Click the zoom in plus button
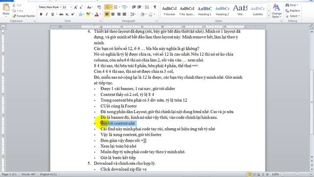Screen dimensions: 314x177 pyautogui.click(x=311, y=175)
